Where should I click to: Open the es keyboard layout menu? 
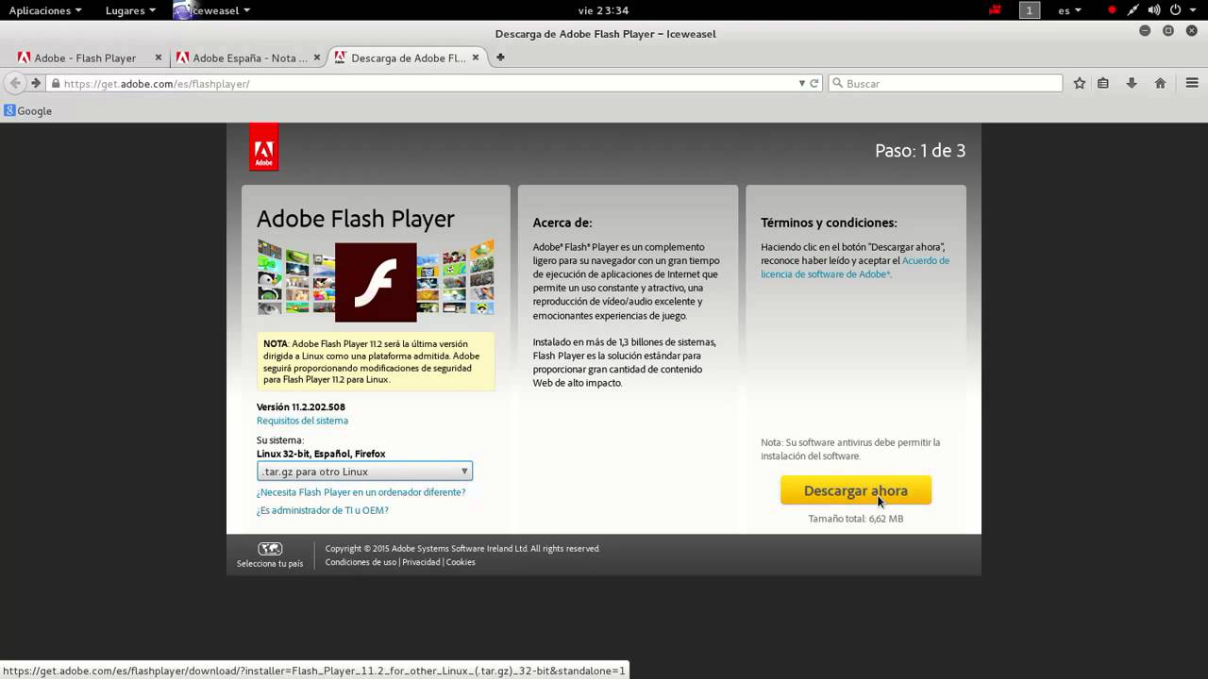(x=1069, y=10)
